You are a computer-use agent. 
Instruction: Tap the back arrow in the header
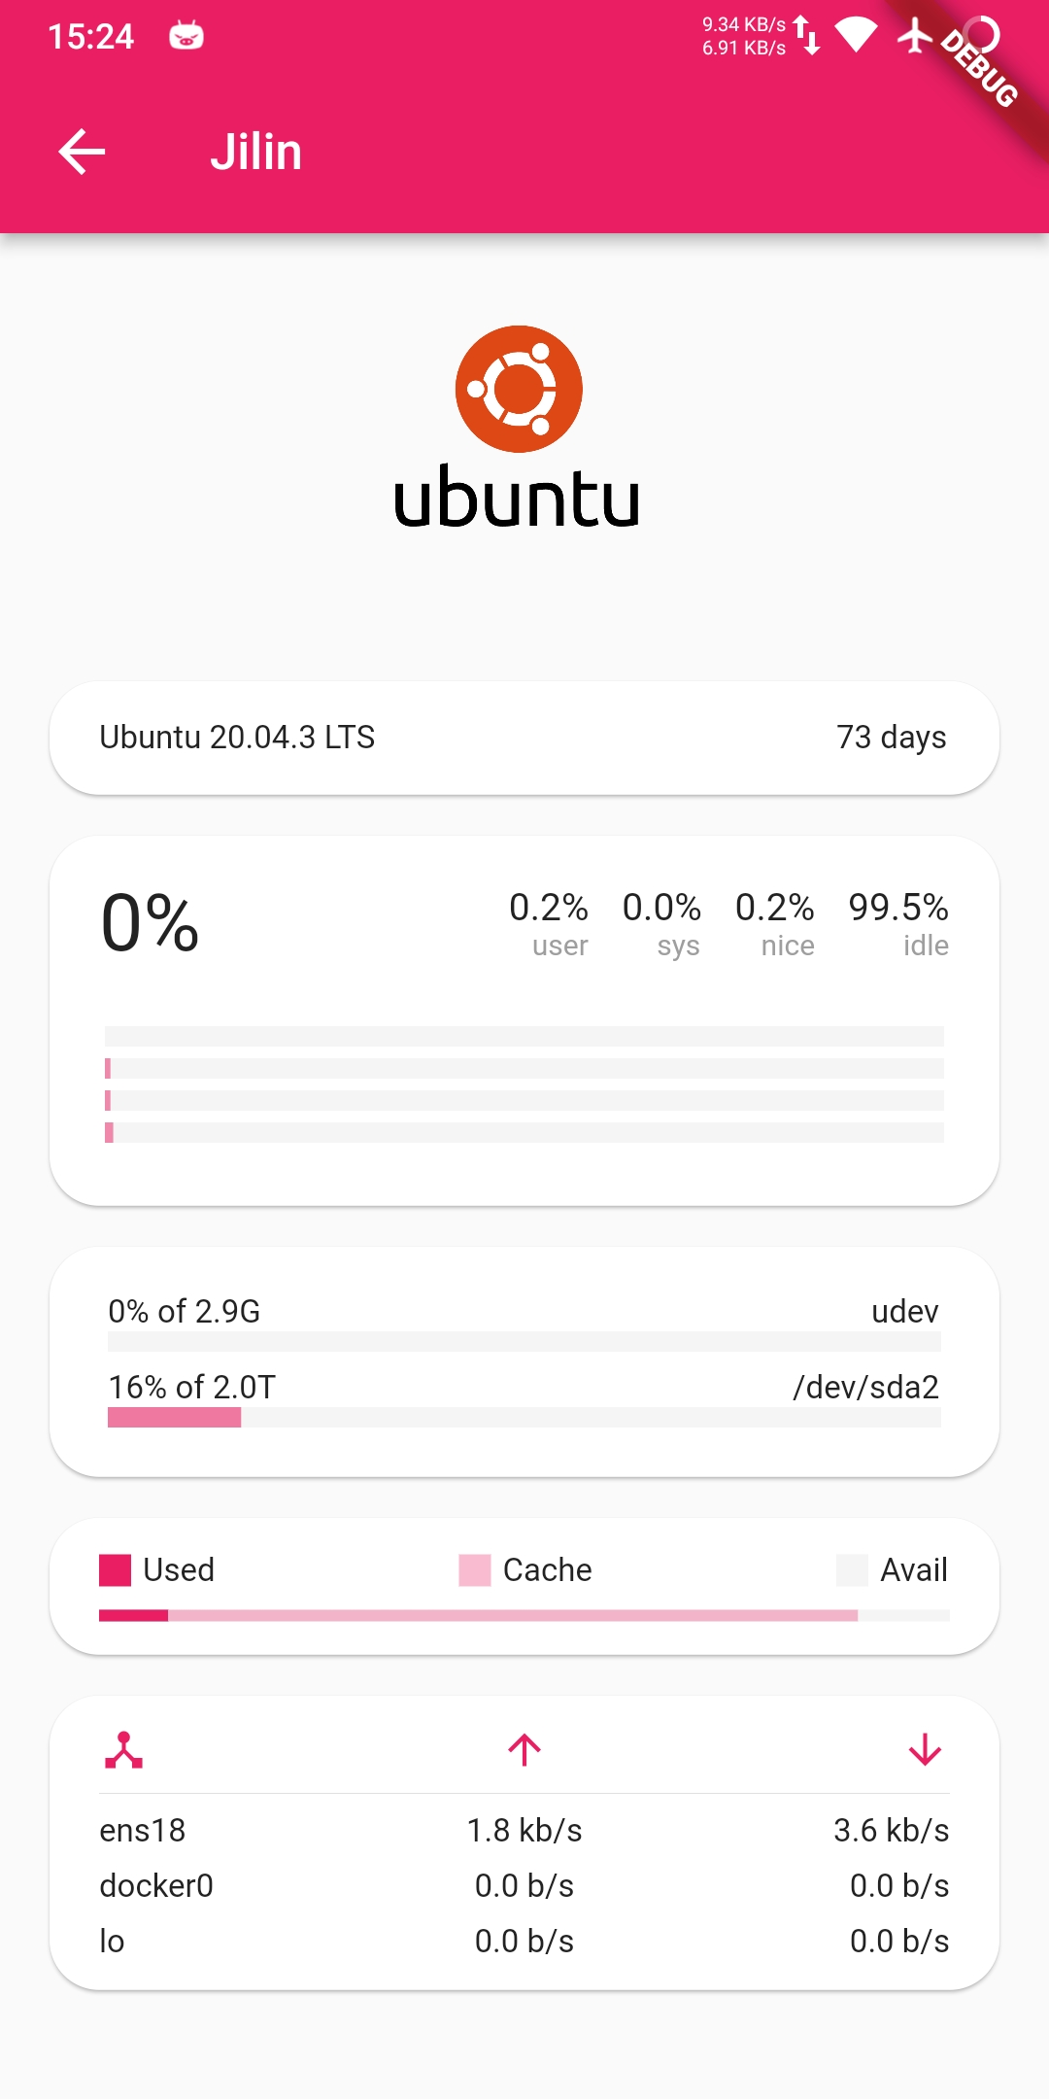click(82, 152)
